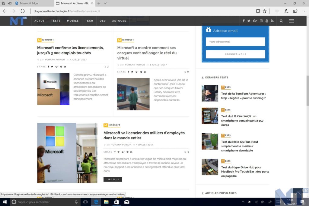Open the ASTUCES menu

pos(119,21)
